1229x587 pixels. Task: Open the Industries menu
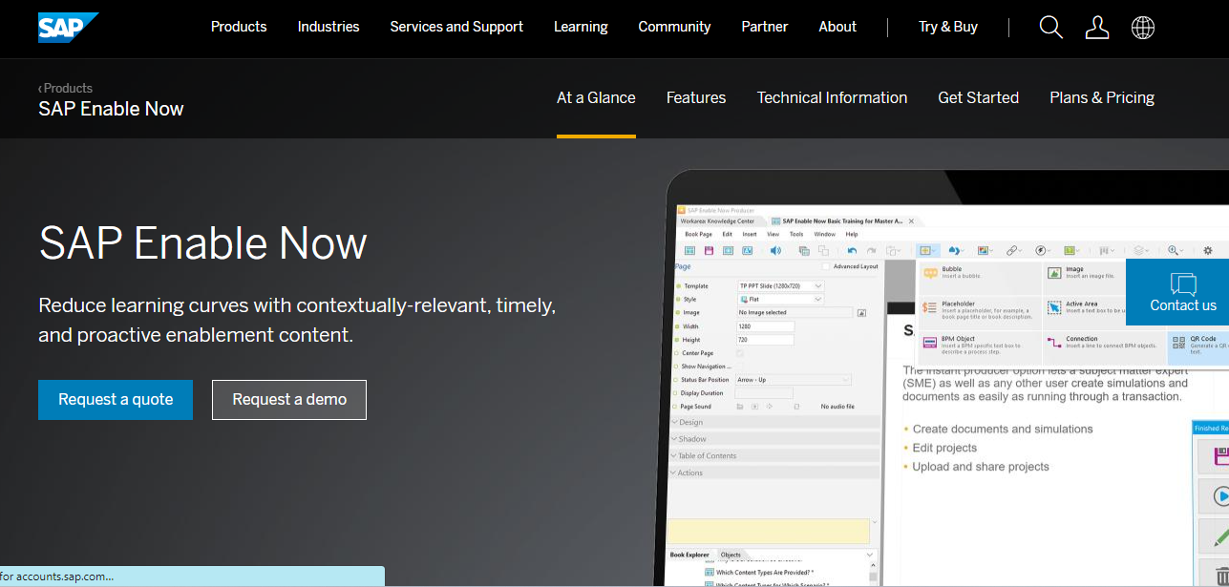tap(328, 27)
